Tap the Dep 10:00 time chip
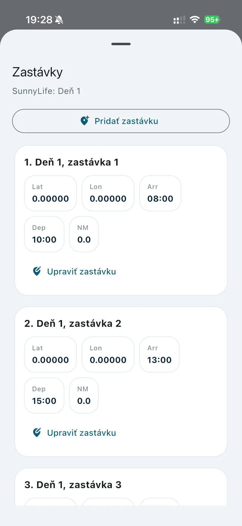Screen dimensions: 242x526 pos(44,234)
